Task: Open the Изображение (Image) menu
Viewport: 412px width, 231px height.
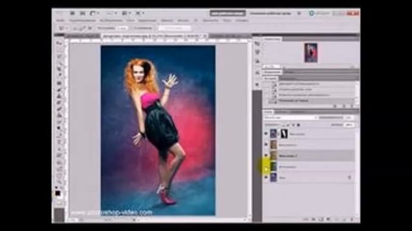Action: click(x=111, y=21)
